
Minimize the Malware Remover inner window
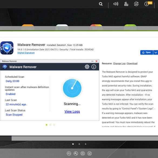point(92,61)
